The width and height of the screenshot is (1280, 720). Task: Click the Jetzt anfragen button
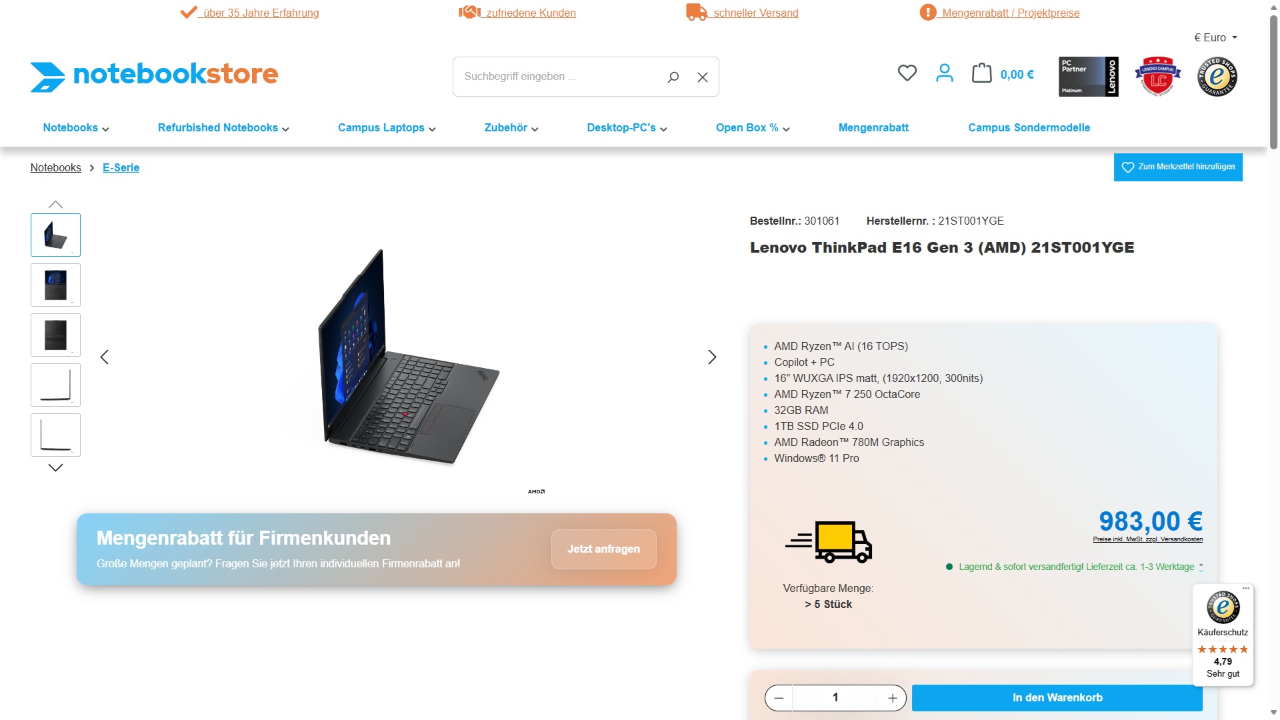[x=603, y=549]
